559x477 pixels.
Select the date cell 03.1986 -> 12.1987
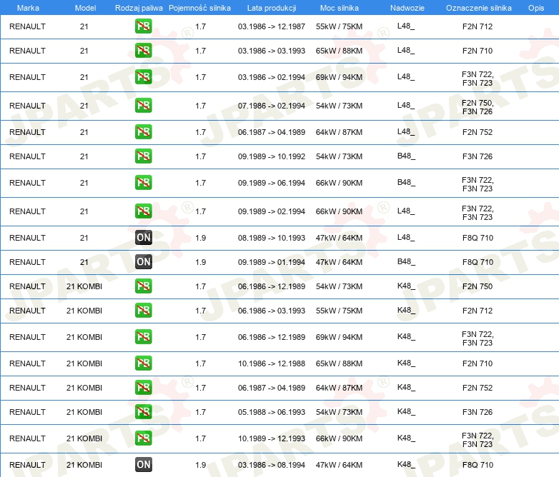(272, 26)
